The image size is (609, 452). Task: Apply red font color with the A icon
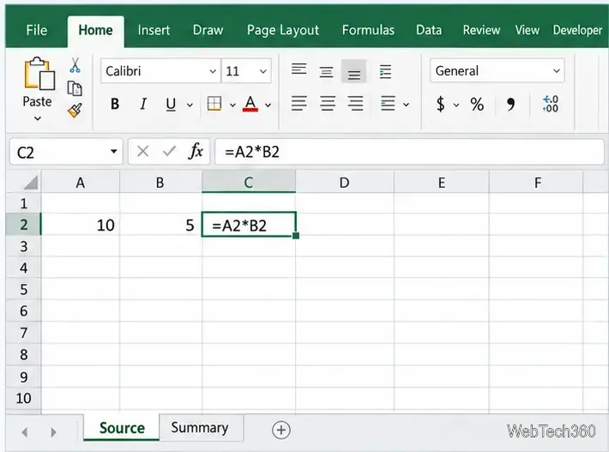[250, 104]
